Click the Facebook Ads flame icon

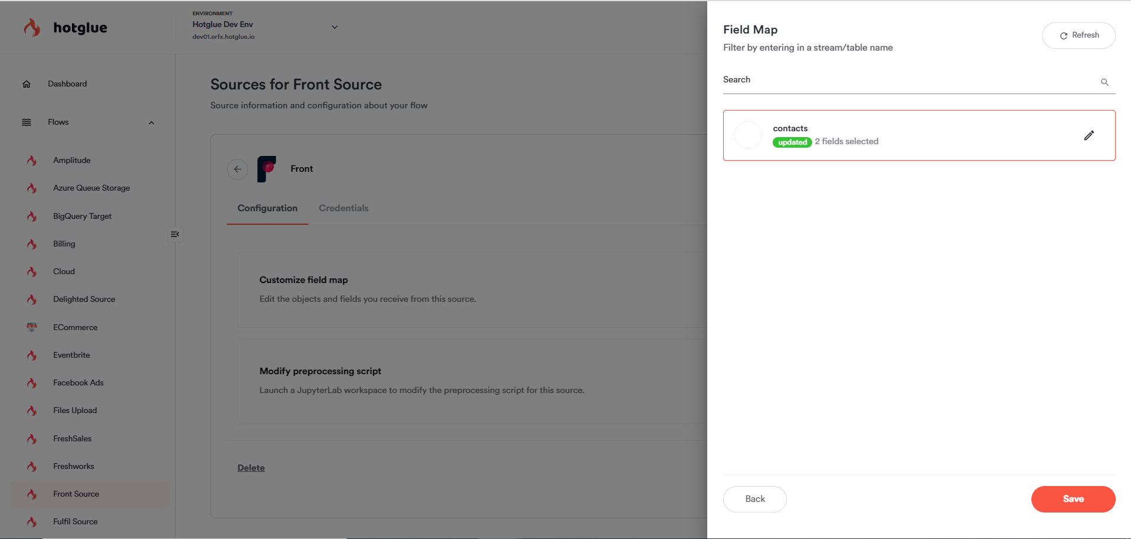click(32, 383)
